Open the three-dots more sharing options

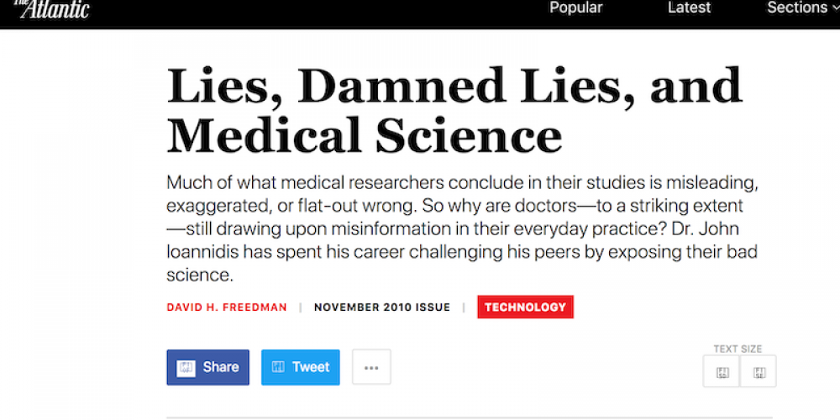pos(371,367)
